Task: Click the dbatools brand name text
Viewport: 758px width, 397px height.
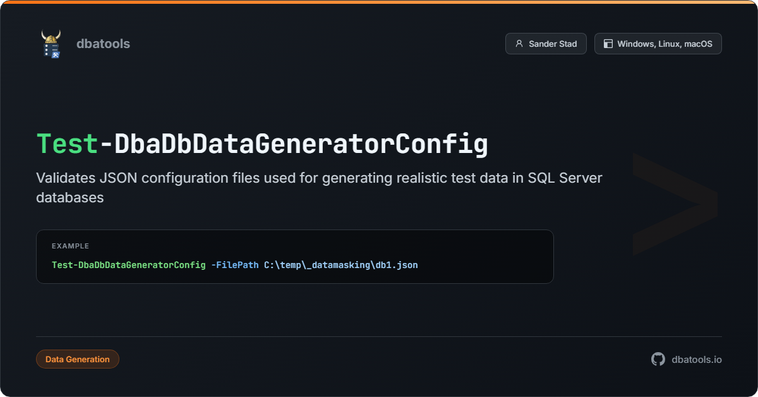Action: point(103,44)
